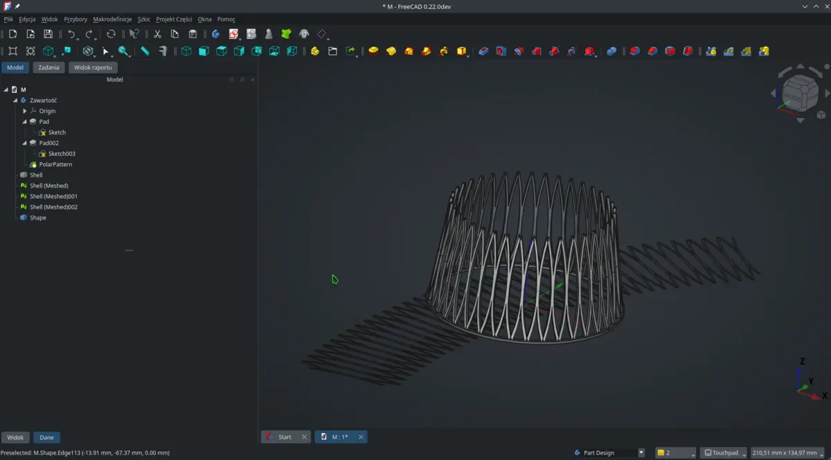Image resolution: width=831 pixels, height=460 pixels.
Task: Collapse the Pad002 tree item
Action: (x=24, y=143)
